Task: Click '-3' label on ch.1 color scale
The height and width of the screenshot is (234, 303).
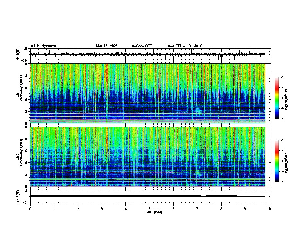Action: click(x=282, y=77)
